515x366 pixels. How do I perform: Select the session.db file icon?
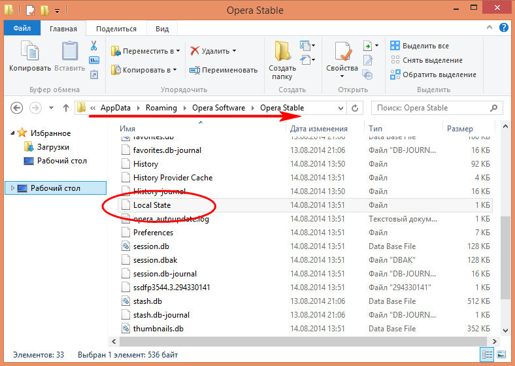click(125, 246)
